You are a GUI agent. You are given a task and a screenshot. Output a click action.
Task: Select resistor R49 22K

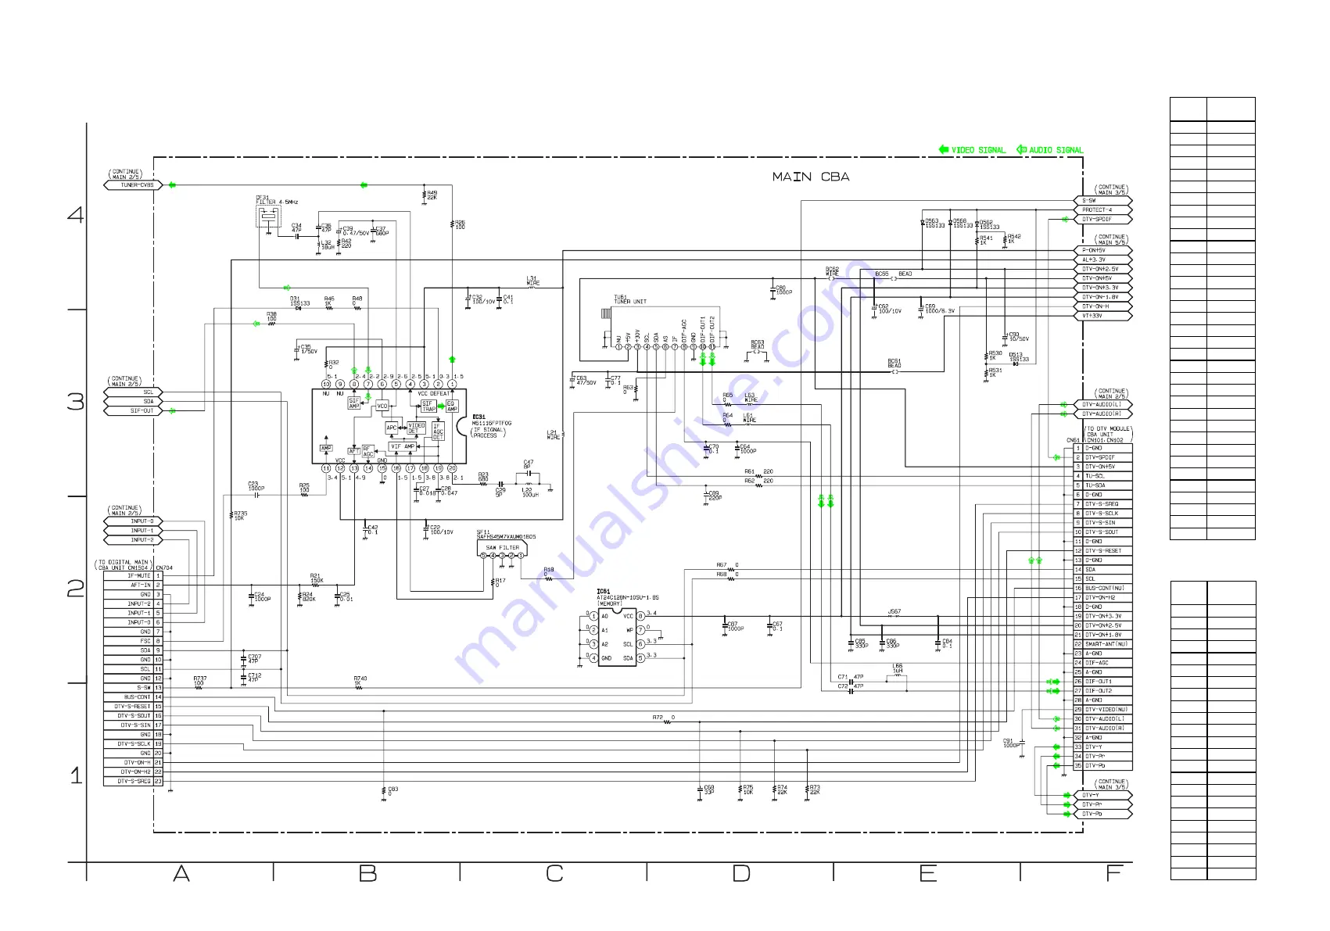[x=429, y=195]
